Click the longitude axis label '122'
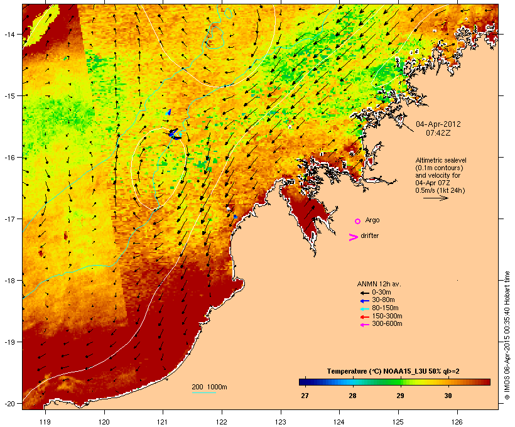 (x=222, y=422)
